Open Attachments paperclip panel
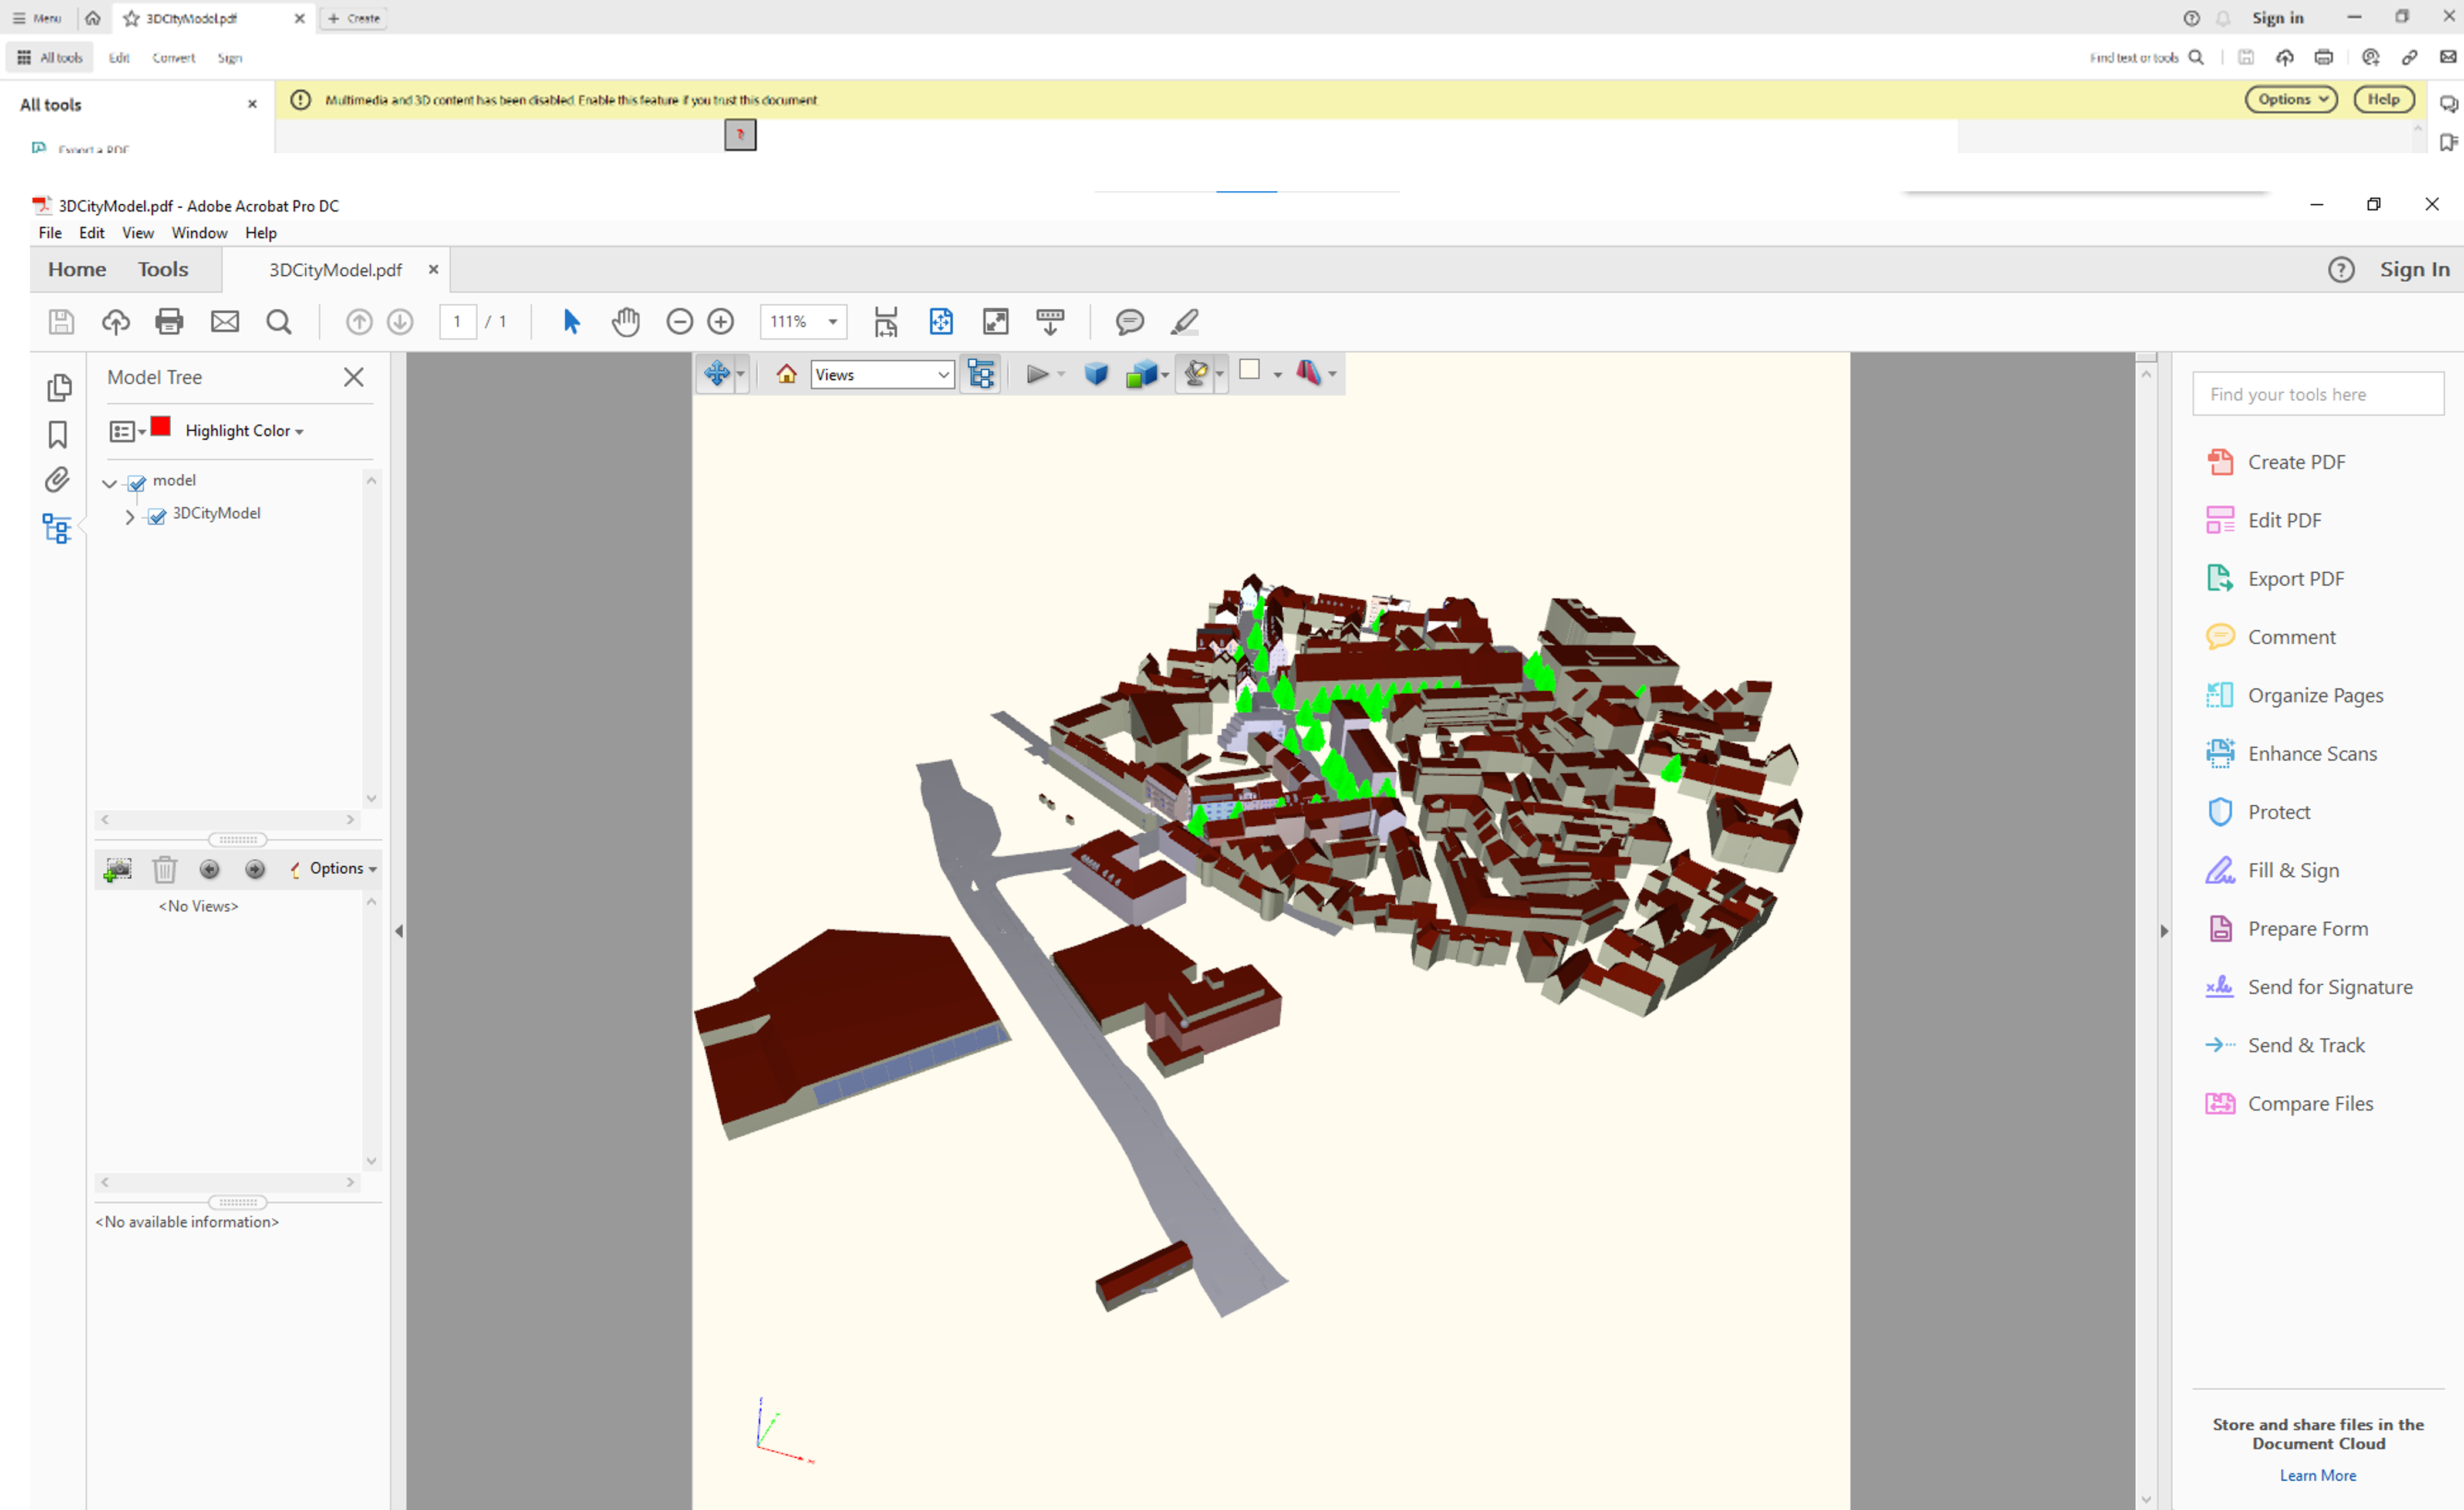 click(x=57, y=480)
